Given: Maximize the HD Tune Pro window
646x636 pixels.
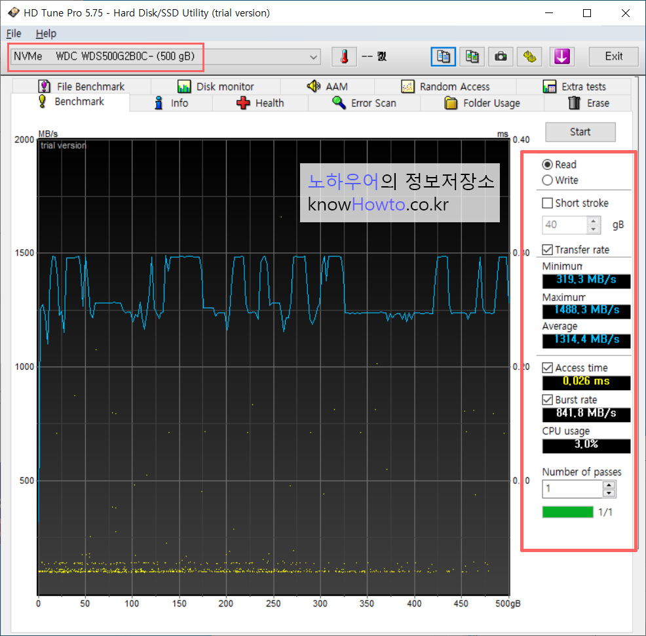Looking at the screenshot, I should pos(587,13).
